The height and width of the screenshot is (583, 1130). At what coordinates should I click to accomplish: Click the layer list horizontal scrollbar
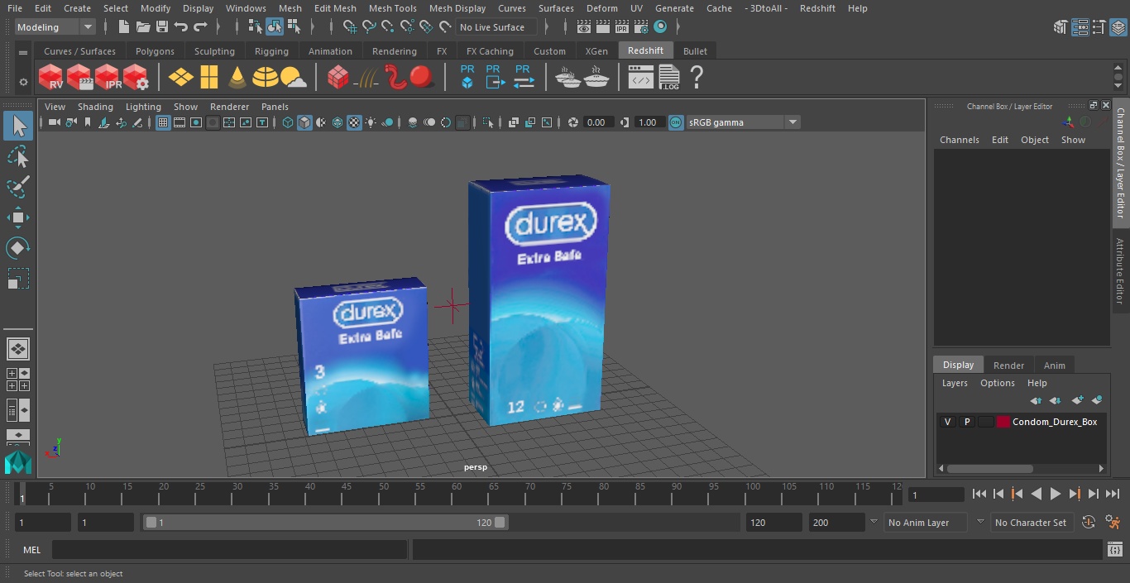click(989, 468)
